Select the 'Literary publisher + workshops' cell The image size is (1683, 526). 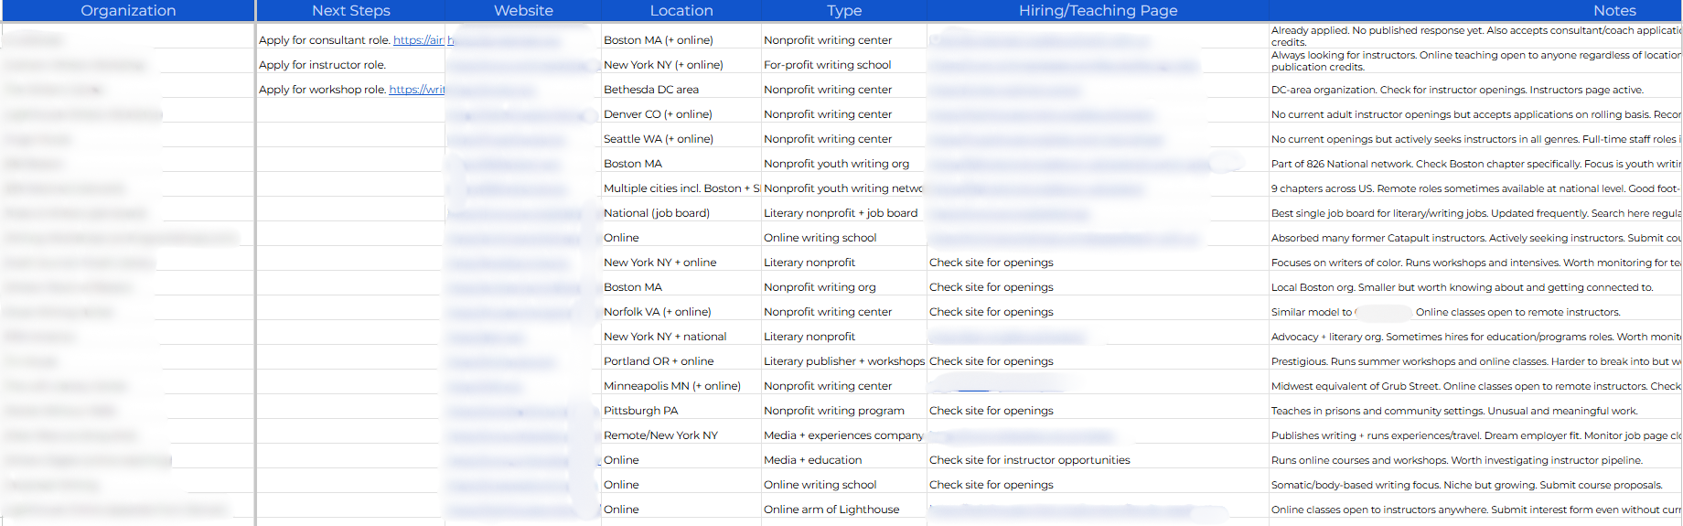tap(844, 361)
